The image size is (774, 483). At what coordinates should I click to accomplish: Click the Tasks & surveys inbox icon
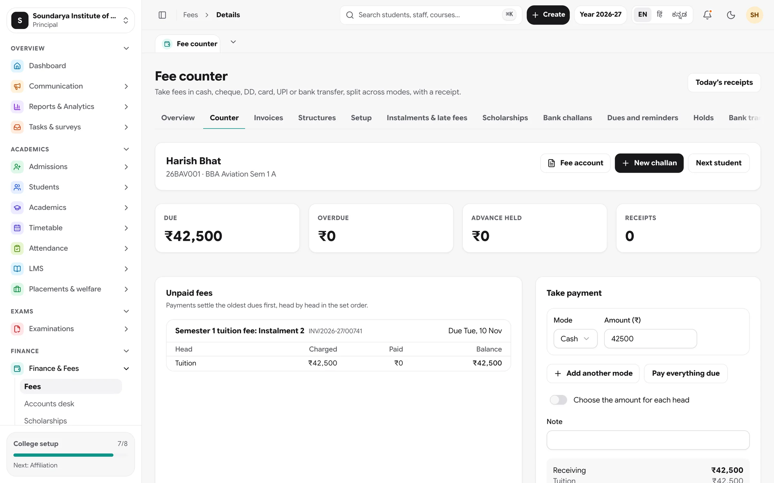(x=17, y=127)
